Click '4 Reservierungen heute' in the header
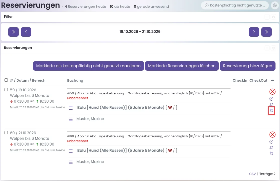 tap(85, 6)
